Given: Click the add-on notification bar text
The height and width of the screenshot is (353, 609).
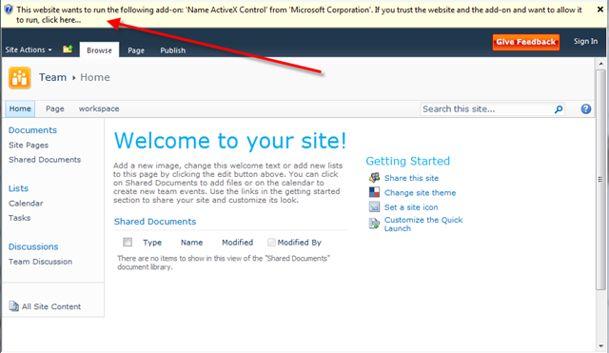Looking at the screenshot, I should click(299, 15).
